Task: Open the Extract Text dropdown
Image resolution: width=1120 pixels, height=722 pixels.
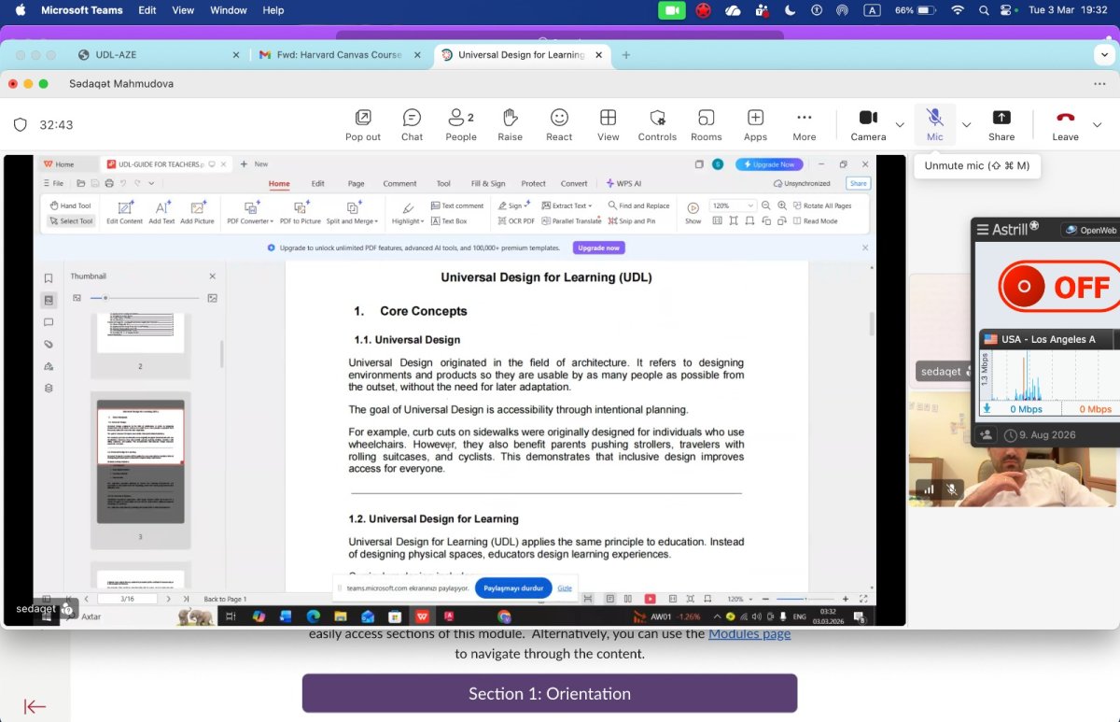Action: click(566, 205)
